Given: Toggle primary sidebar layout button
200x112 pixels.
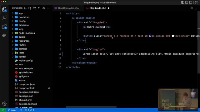Looking at the screenshot, I should 182,2.
